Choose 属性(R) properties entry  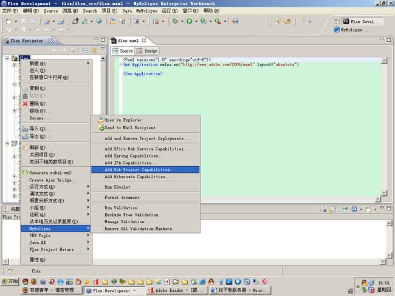point(56,260)
